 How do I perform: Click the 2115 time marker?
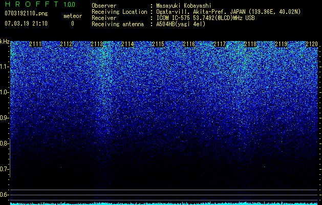158,44
